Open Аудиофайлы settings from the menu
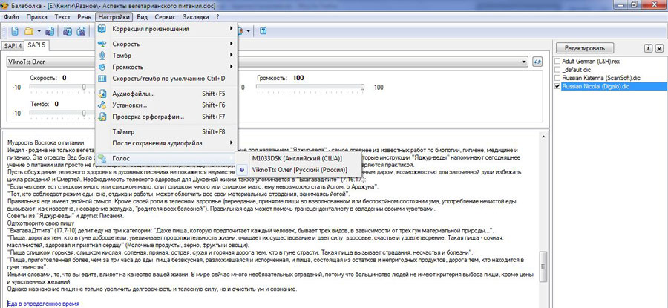 pyautogui.click(x=134, y=94)
